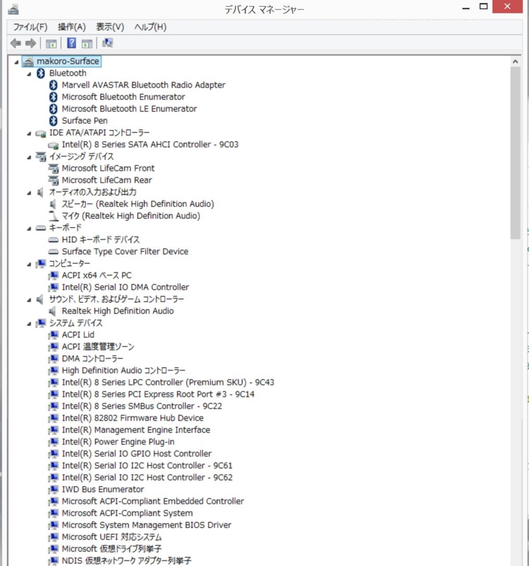Image resolution: width=529 pixels, height=566 pixels.
Task: Select Intel(R) Serial IO DMA Controller
Action: click(125, 287)
